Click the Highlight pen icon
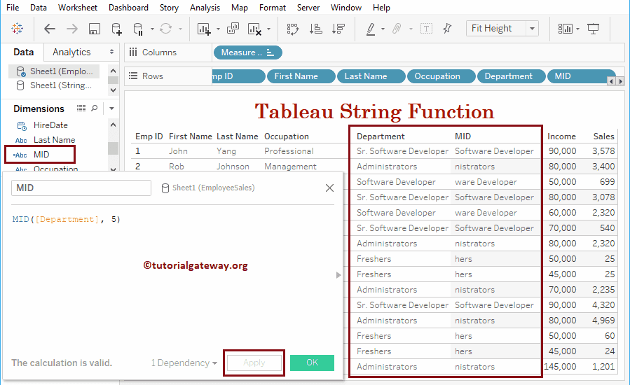 coord(371,29)
